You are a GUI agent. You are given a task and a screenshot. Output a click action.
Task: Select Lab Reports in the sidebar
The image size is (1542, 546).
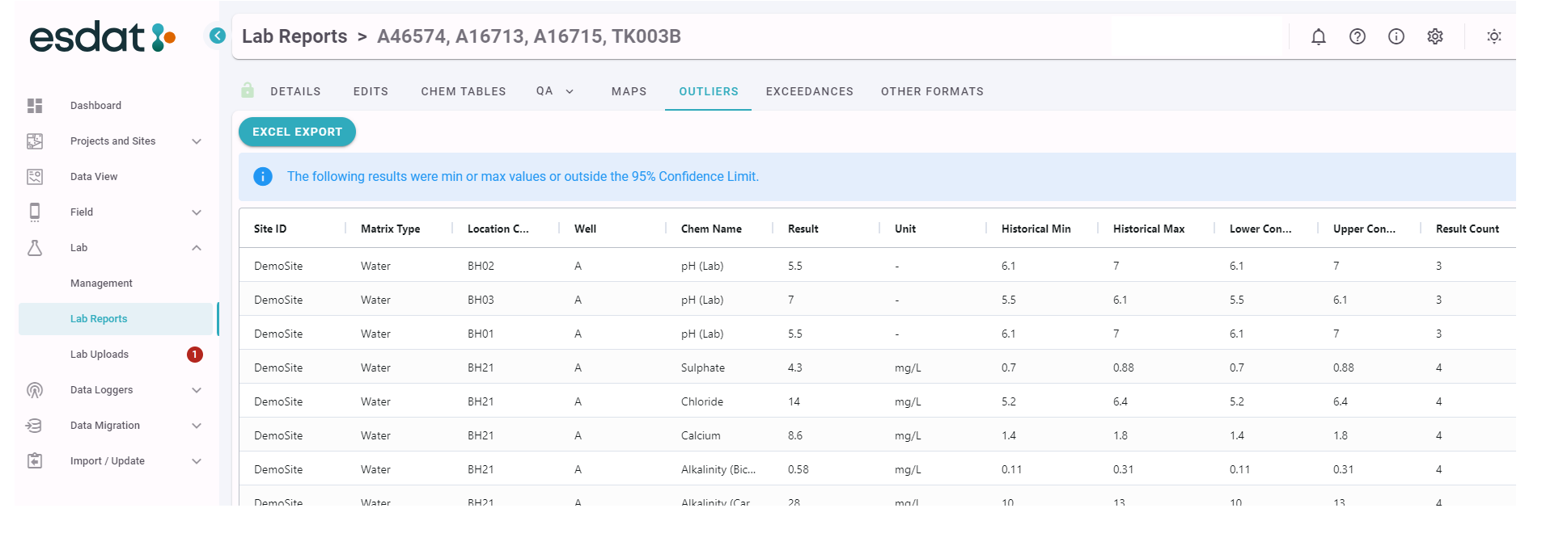pos(116,319)
